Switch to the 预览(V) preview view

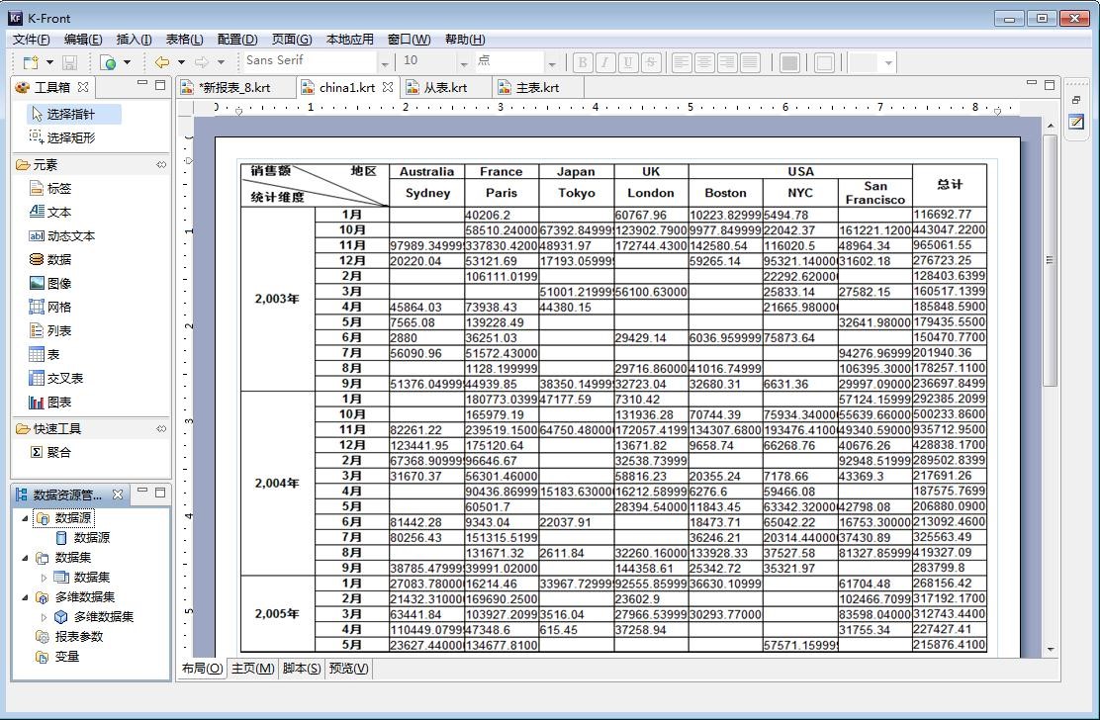[348, 669]
